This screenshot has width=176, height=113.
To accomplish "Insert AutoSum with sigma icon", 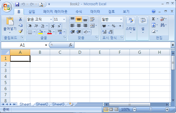I will pyautogui.click(x=153, y=19).
